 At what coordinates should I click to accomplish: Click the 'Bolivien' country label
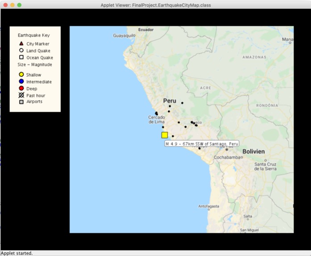coord(253,151)
